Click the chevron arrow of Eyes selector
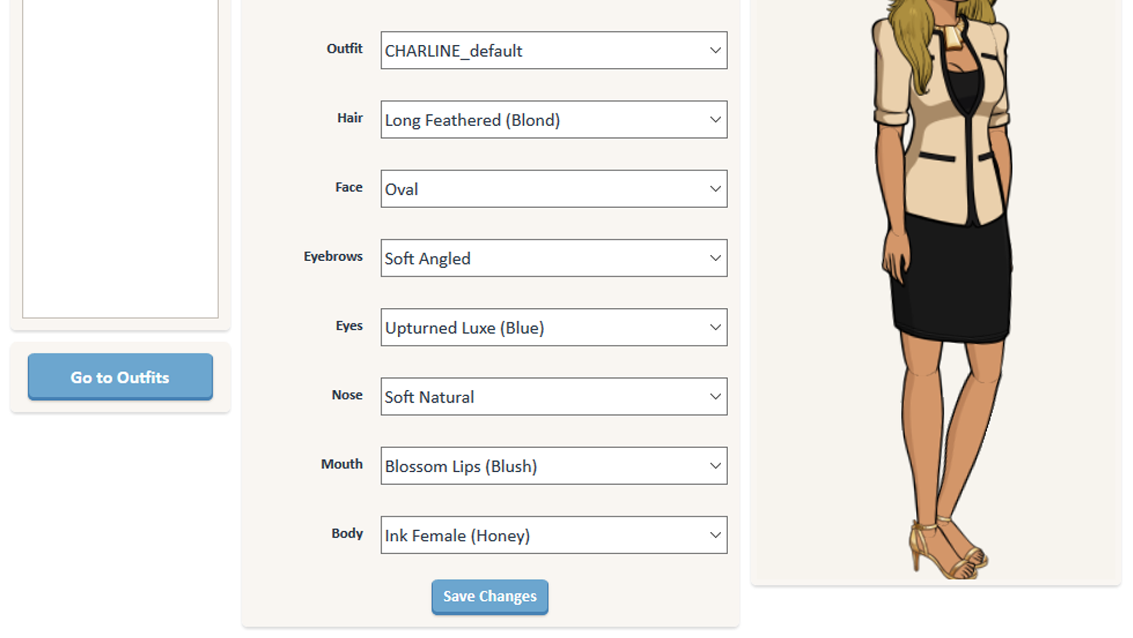 [715, 327]
